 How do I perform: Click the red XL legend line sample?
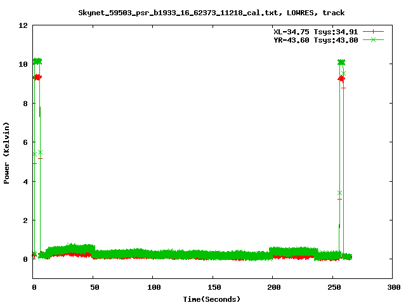point(374,31)
